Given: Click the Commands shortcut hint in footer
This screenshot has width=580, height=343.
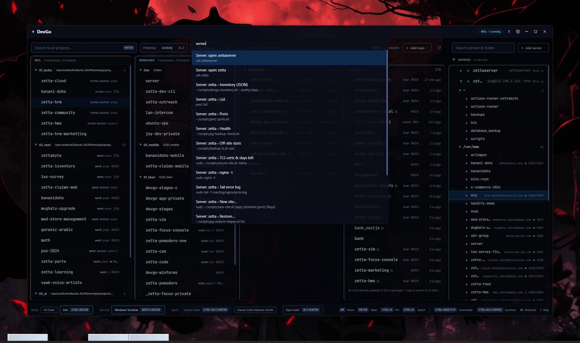Looking at the screenshot, I should [453, 310].
